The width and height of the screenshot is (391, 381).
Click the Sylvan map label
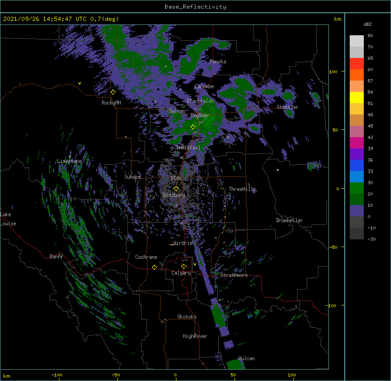point(177,111)
